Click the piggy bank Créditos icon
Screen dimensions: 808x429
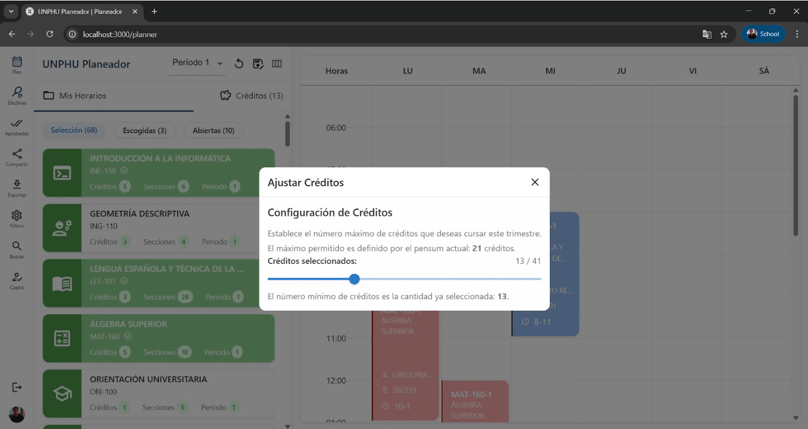click(x=226, y=96)
